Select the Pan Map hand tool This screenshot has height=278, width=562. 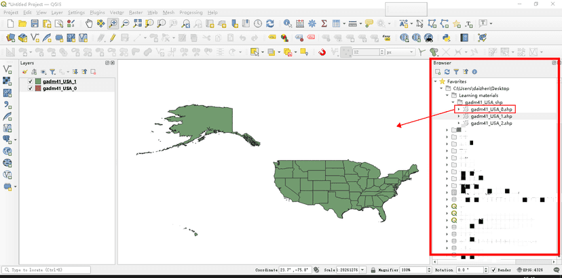click(x=89, y=24)
